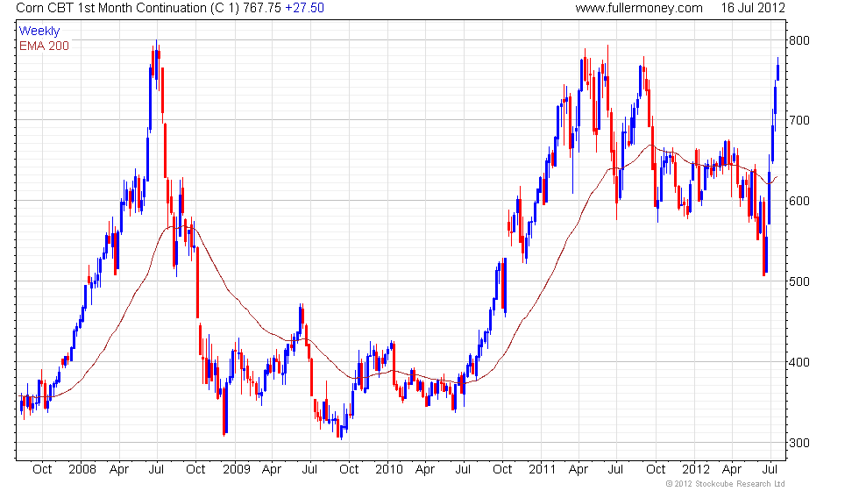Select the 'EMA 200' legend label
Viewport: 859px width, 491px height.
44,46
